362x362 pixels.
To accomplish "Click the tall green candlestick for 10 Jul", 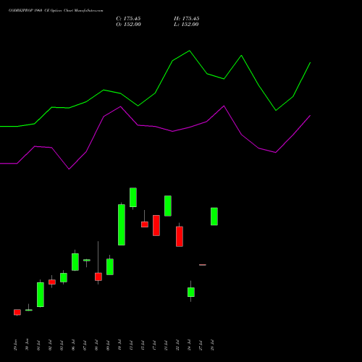I will pyautogui.click(x=122, y=224).
